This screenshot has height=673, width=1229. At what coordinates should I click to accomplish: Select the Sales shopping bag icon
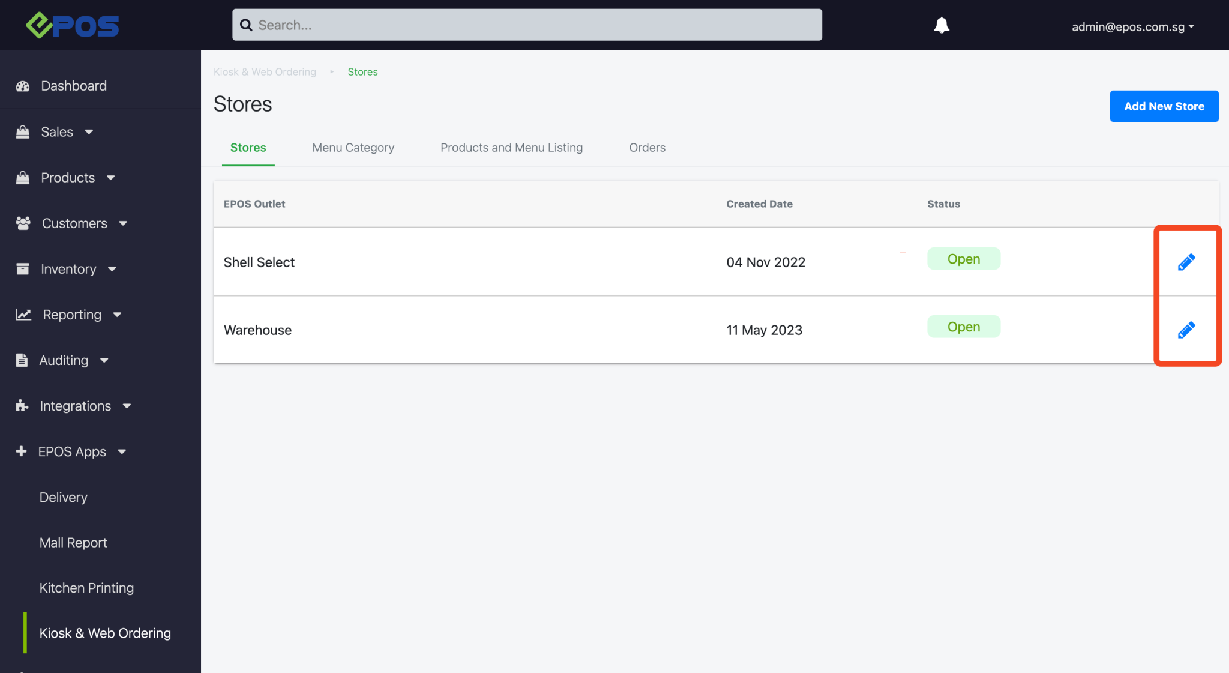coord(22,131)
